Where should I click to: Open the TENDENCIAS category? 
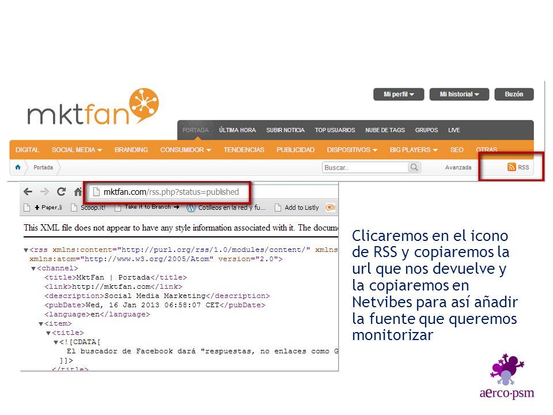pyautogui.click(x=244, y=150)
